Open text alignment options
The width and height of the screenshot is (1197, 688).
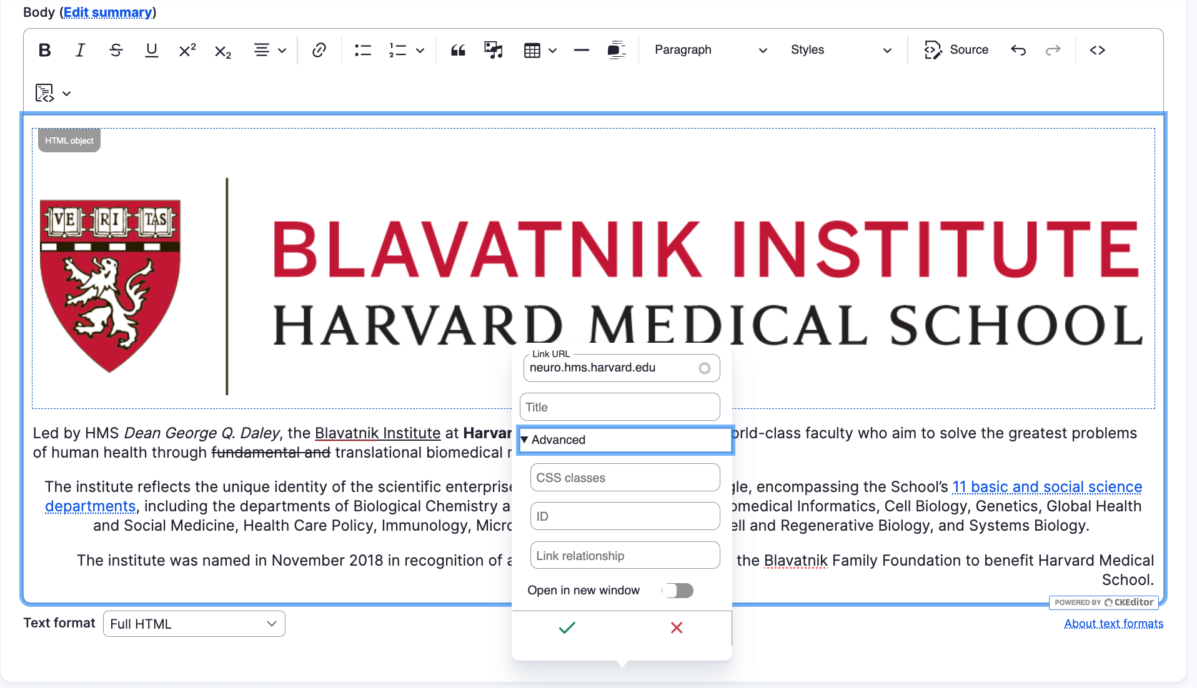(x=270, y=50)
